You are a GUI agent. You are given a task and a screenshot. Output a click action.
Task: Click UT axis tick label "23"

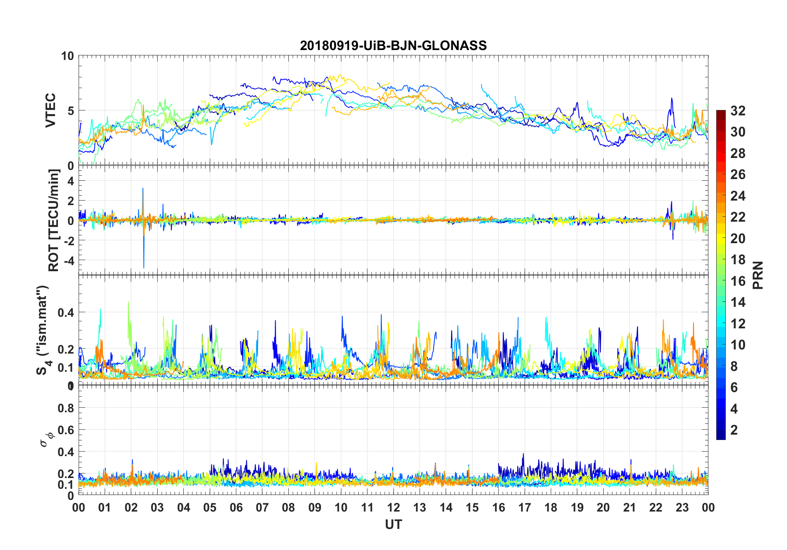tap(682, 507)
